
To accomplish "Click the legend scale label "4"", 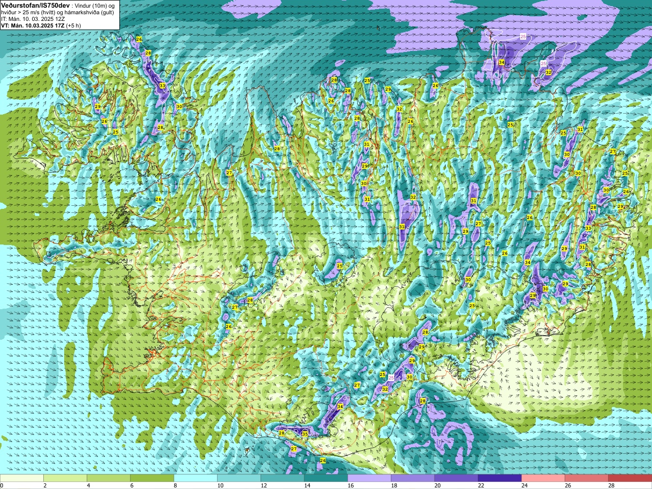I will (88, 485).
